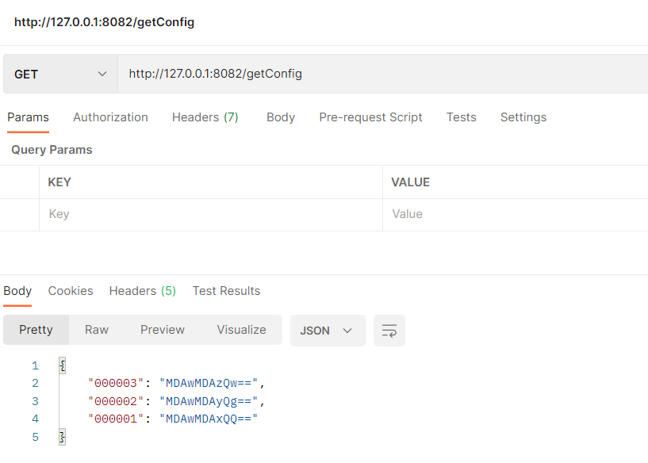Click the "MDAwMDAxQQ==" value

(209, 419)
